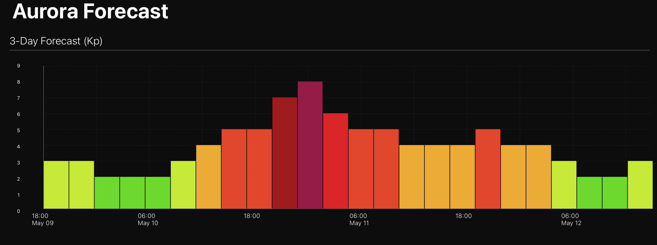The width and height of the screenshot is (657, 245).
Task: Select the dark red Kp 7 bar
Action: coord(285,153)
